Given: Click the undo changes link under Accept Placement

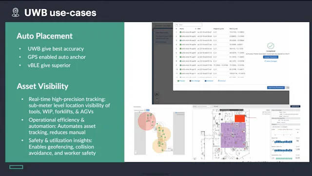Looking at the screenshot, I should [x=271, y=61].
